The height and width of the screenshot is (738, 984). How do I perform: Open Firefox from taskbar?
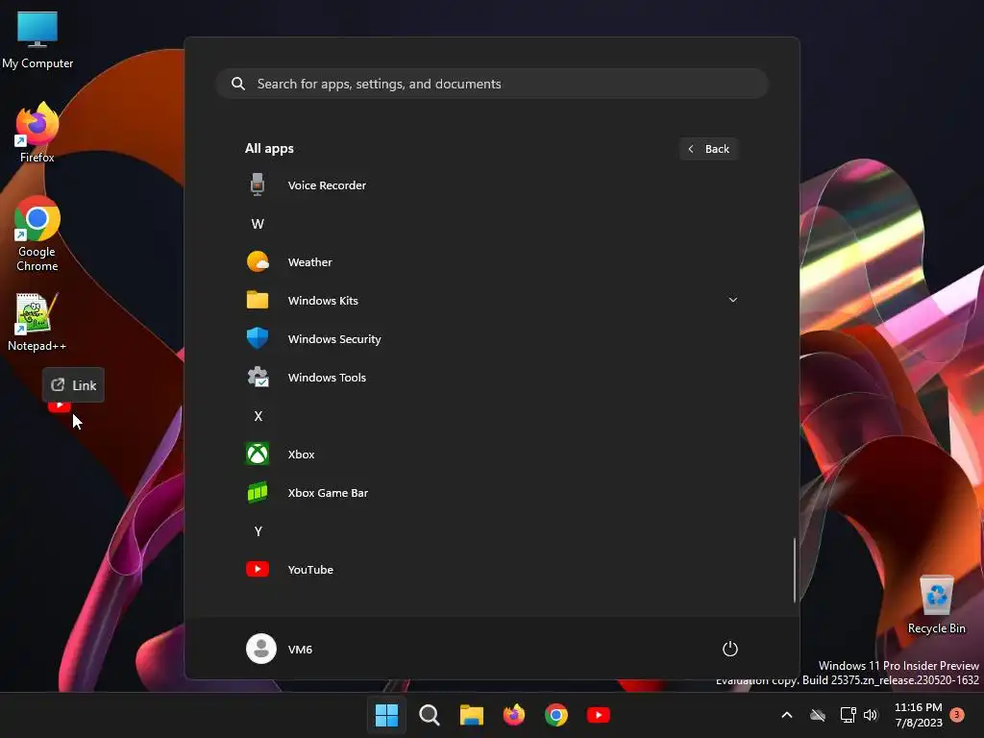point(514,715)
